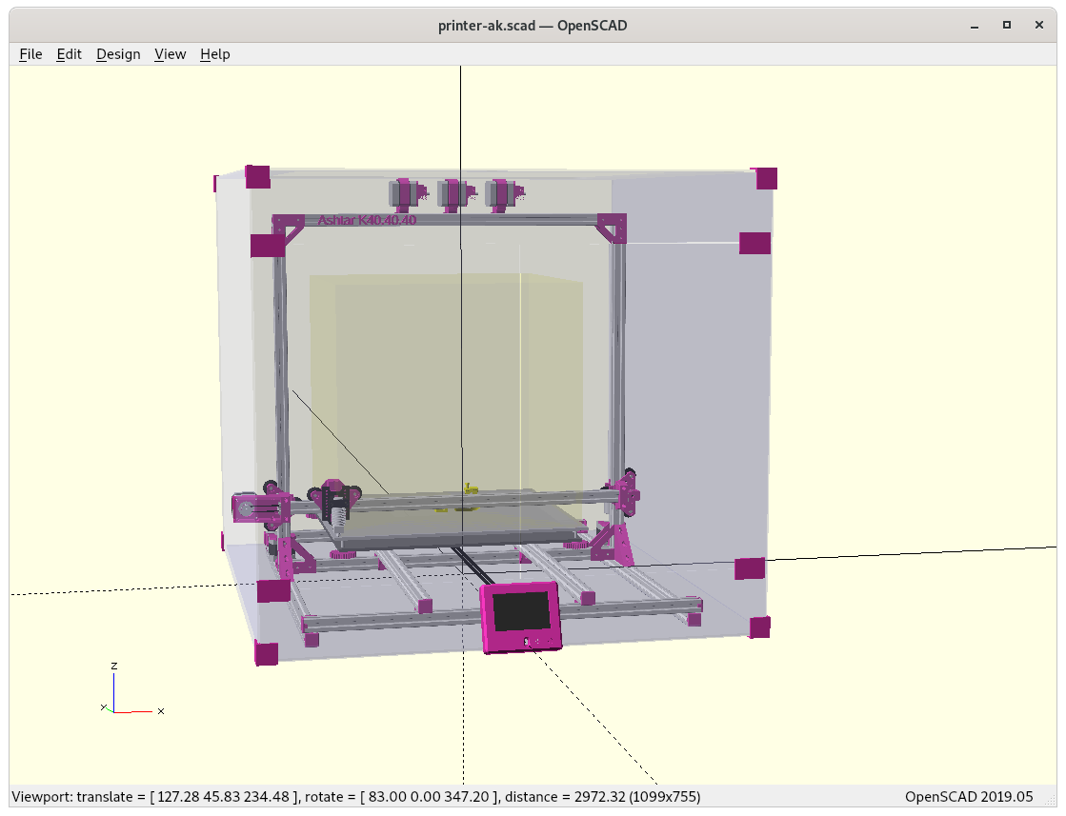This screenshot has width=1066, height=816.
Task: Close the OpenSCAD window
Action: [x=1038, y=25]
